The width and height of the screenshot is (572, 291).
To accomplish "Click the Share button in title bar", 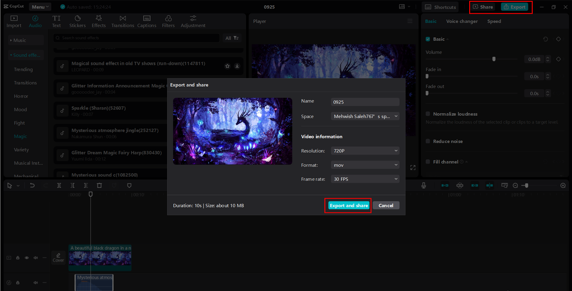I will coord(483,7).
